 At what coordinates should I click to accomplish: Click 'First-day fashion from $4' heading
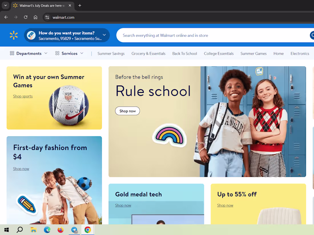50,152
